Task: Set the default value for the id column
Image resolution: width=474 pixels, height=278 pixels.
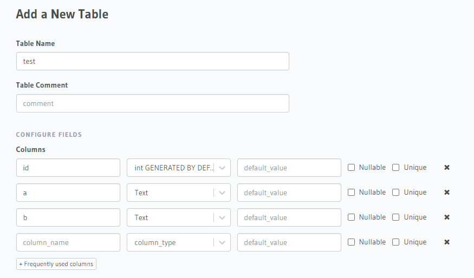Action: (x=289, y=168)
